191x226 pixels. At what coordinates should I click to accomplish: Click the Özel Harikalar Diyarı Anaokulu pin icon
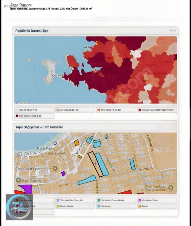pos(171,188)
